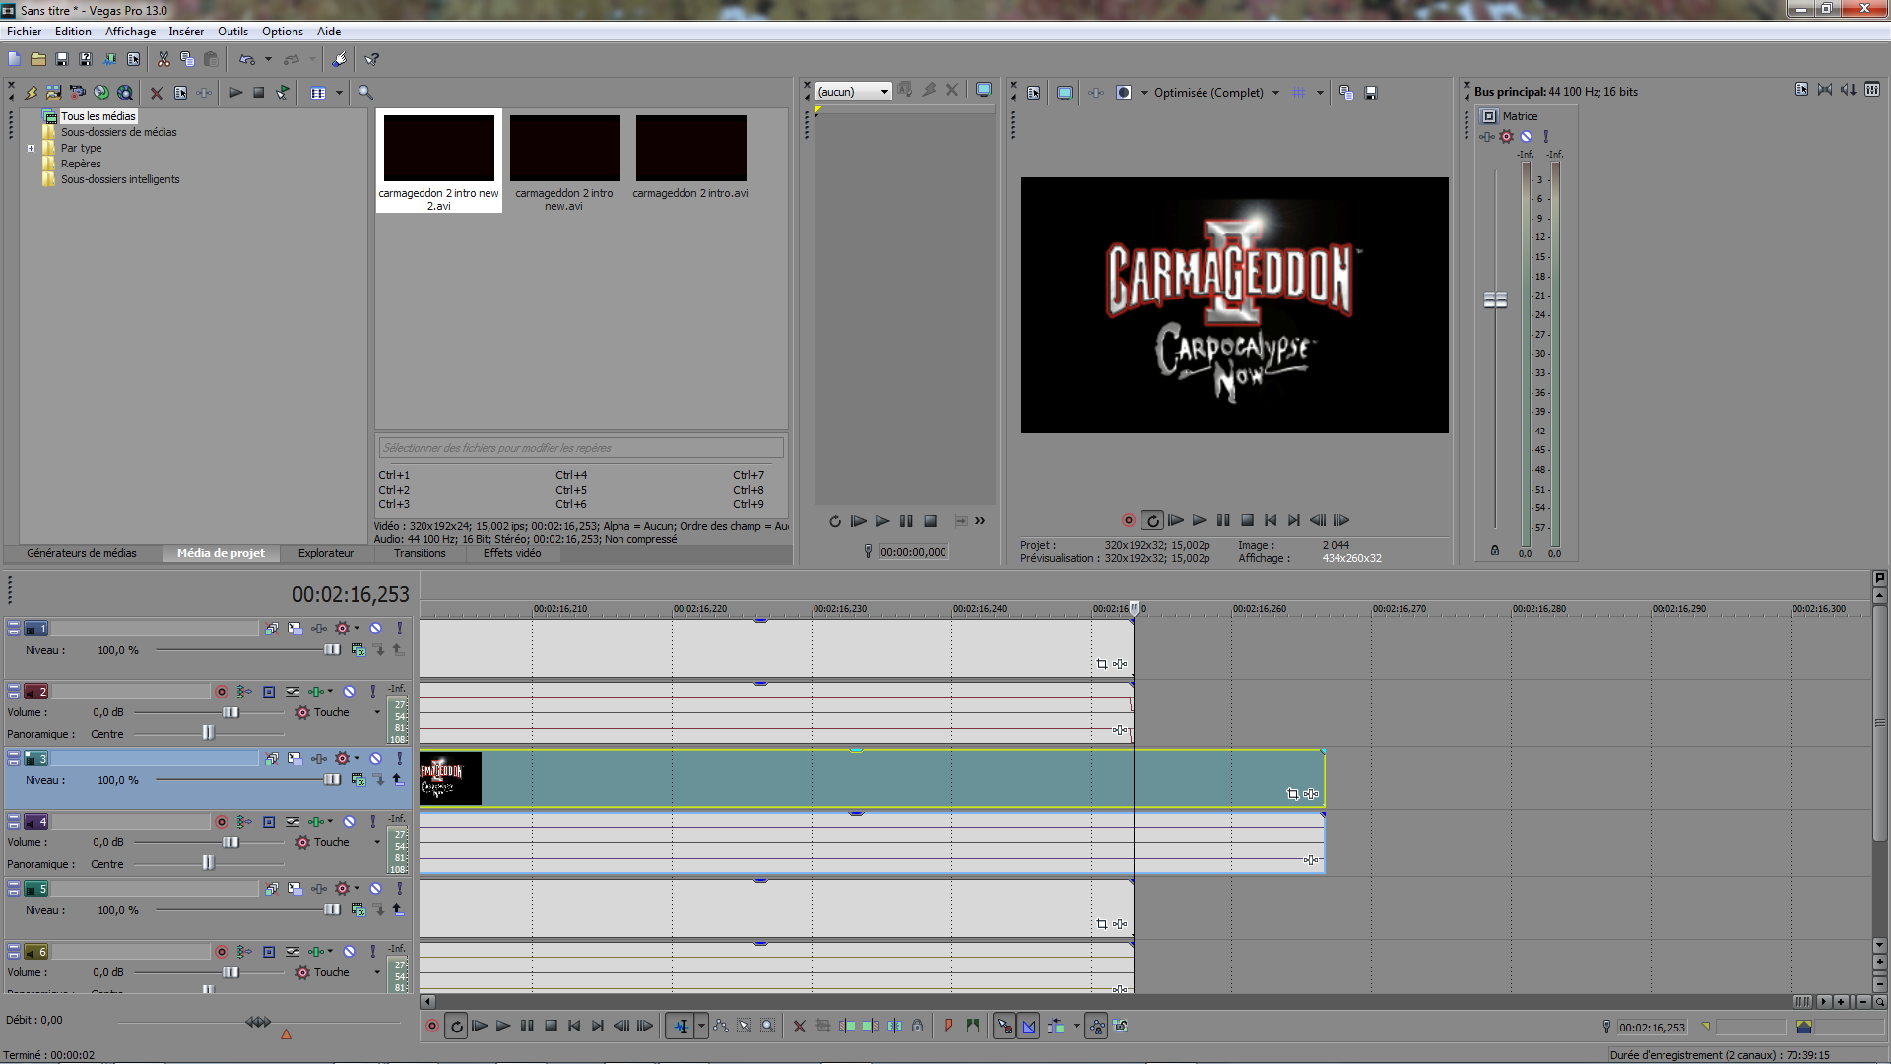The width and height of the screenshot is (1891, 1064).
Task: Open the Touche automation dropdown on track 2
Action: pos(377,712)
